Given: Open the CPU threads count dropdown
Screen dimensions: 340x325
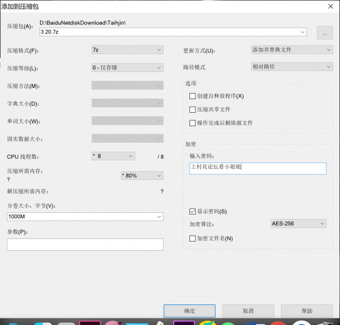Looking at the screenshot, I should coord(113,156).
